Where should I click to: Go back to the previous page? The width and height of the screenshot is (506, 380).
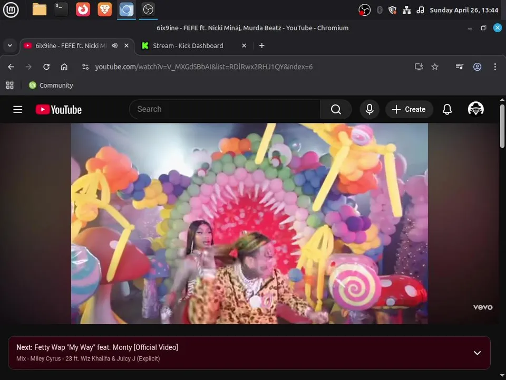point(11,67)
